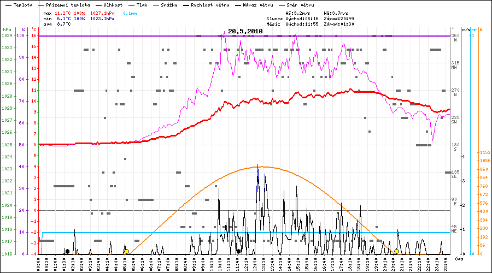Select the 'Tlak' legend label
The image size is (492, 273).
142,5
